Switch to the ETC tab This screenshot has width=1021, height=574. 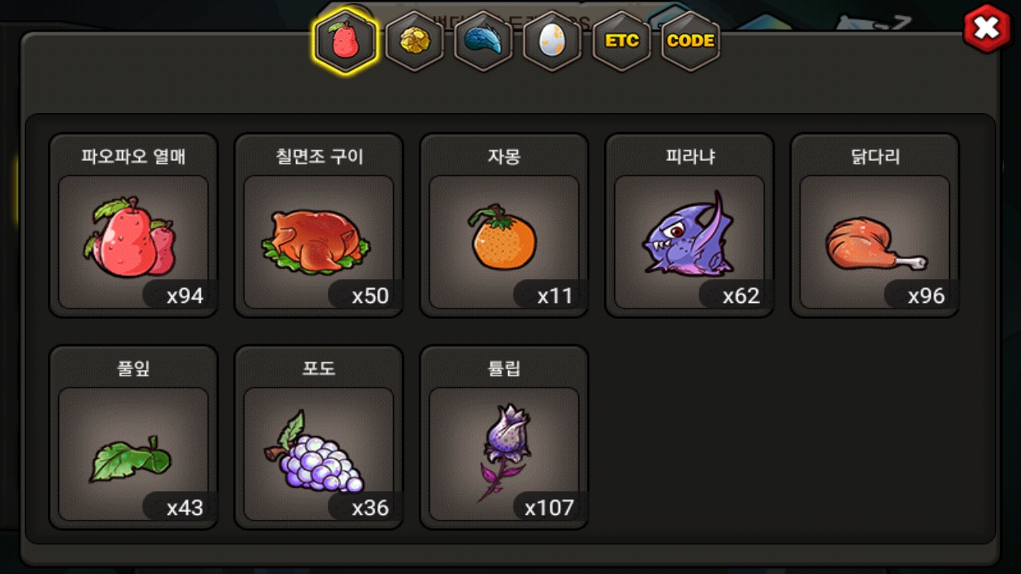pyautogui.click(x=621, y=41)
